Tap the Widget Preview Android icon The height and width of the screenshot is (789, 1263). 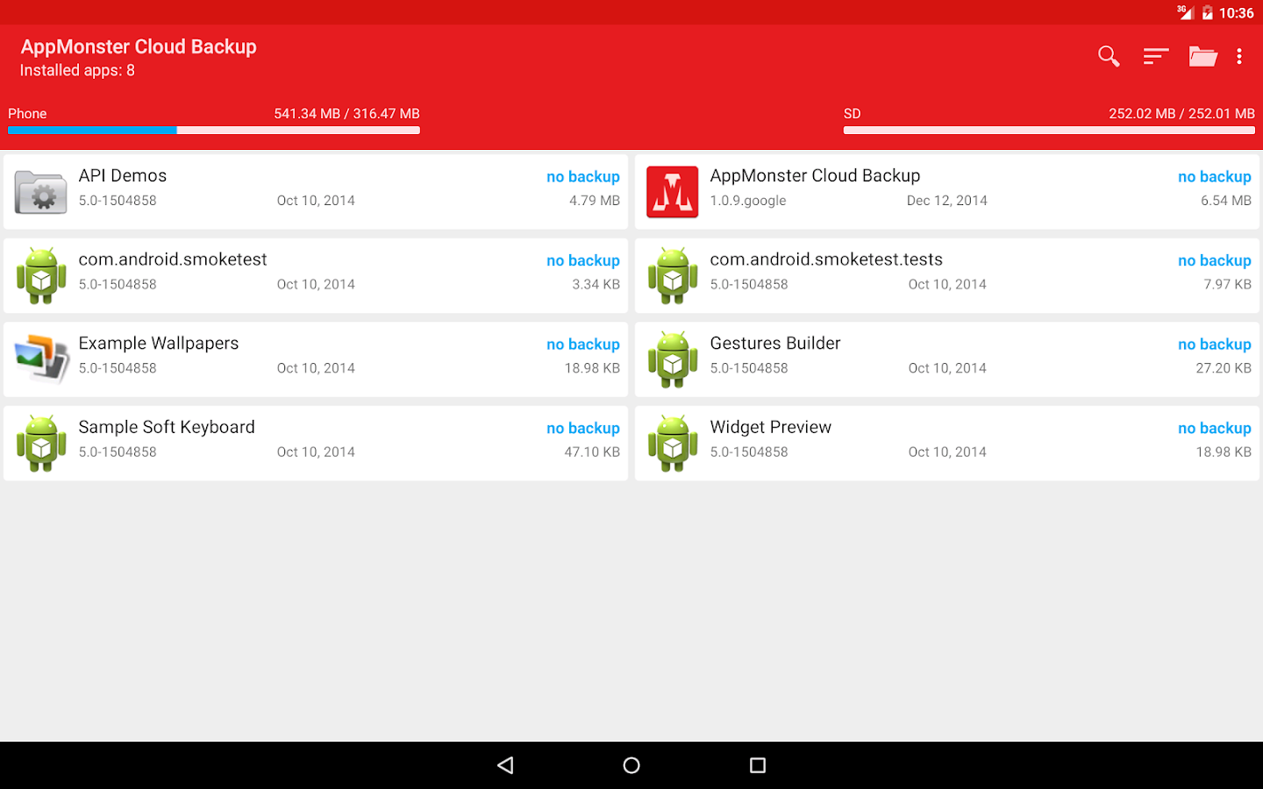[x=673, y=444]
